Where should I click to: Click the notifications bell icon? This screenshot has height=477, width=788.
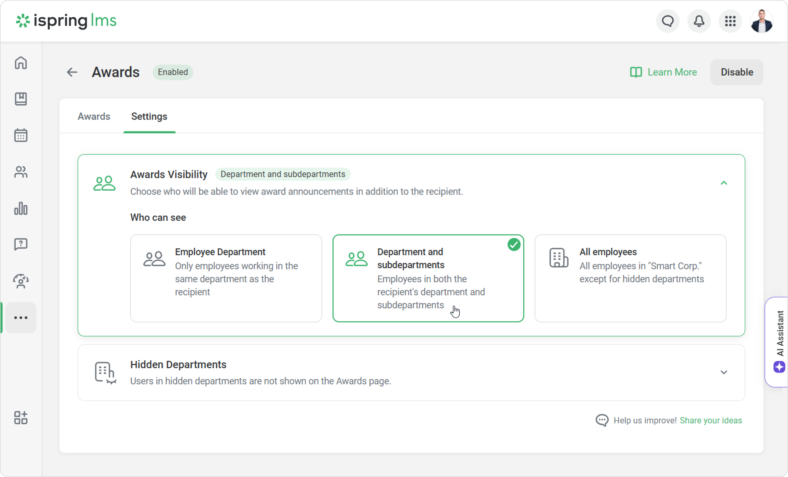(699, 21)
